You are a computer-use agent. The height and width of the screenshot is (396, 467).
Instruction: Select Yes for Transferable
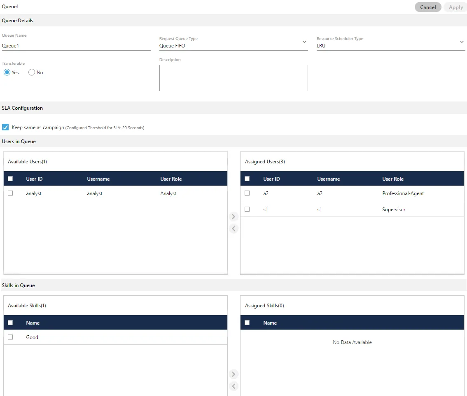(x=7, y=72)
